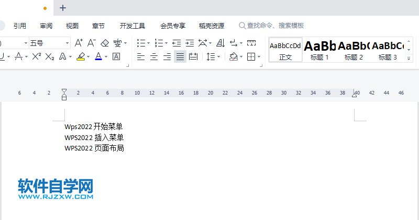Apply the 标题 3 style
Viewport: 419px width, 220px height.
[388, 50]
